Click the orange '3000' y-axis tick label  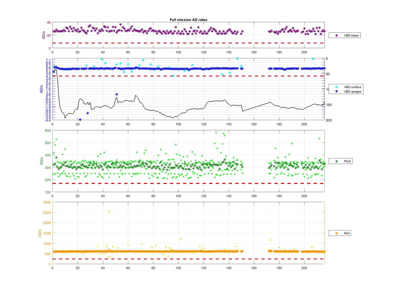point(47,202)
